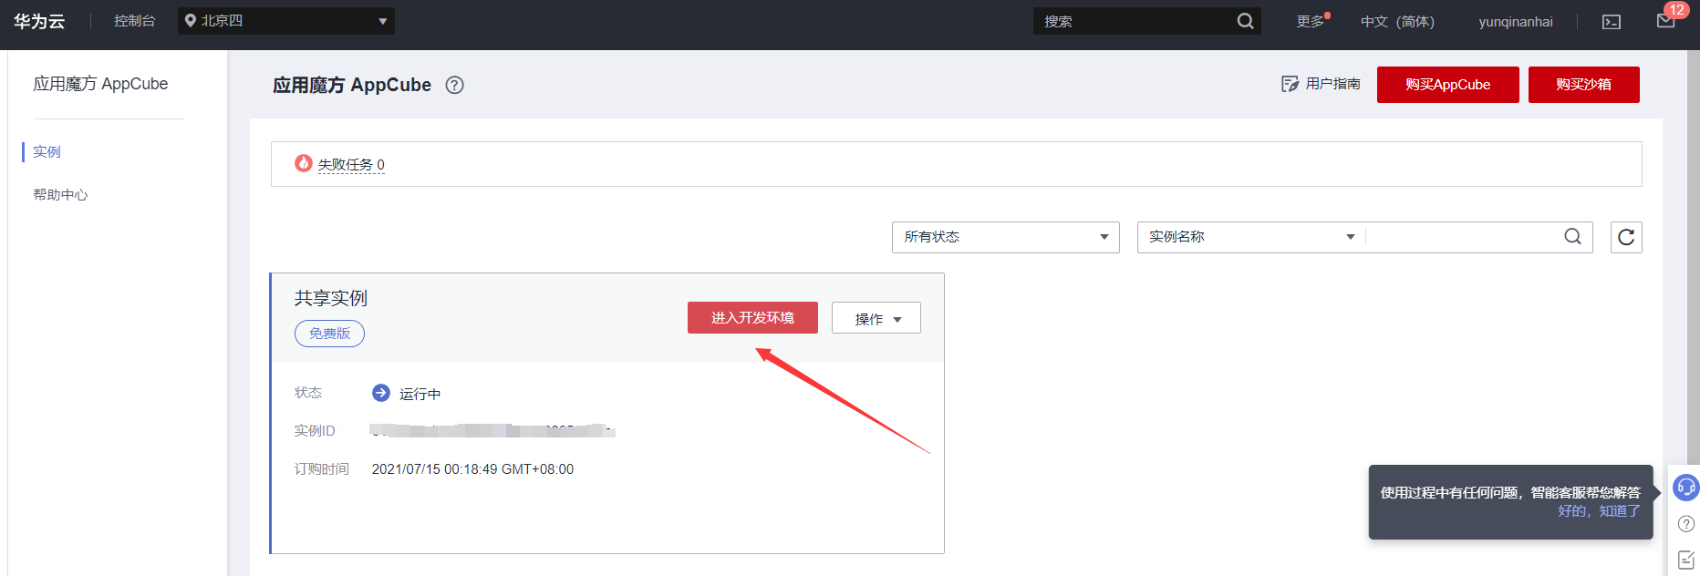
Task: Open the floating feedback edit icon
Action: [1686, 560]
